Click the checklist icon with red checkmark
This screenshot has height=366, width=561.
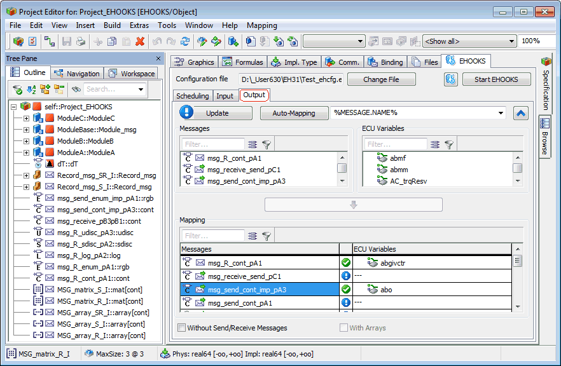pos(32,41)
